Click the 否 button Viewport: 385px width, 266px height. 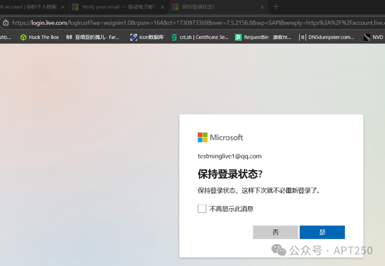[x=276, y=232]
